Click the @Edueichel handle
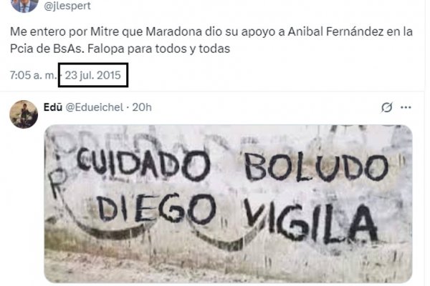Screen dimensions: 430x286 coord(95,107)
